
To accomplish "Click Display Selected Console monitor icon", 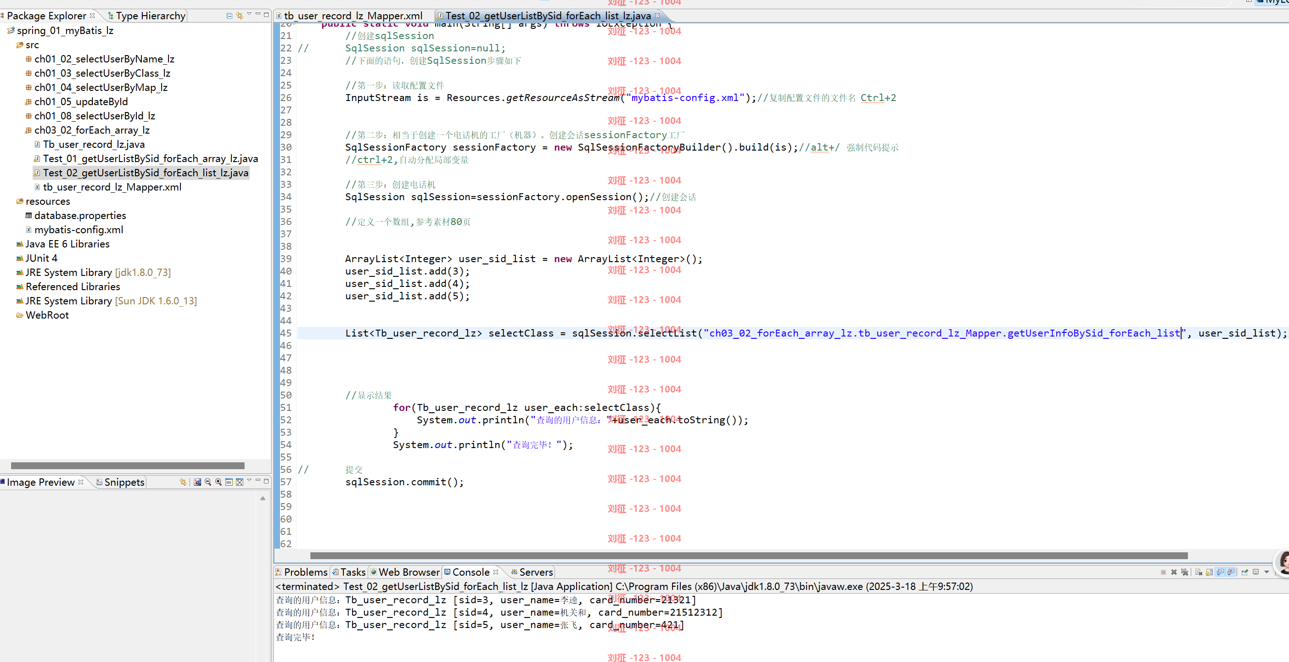I will coord(1256,572).
